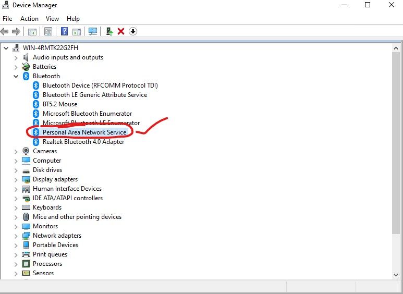The width and height of the screenshot is (403, 294).
Task: Select Microsoft Bluetooth Enumerator entry
Action: pyautogui.click(x=87, y=113)
